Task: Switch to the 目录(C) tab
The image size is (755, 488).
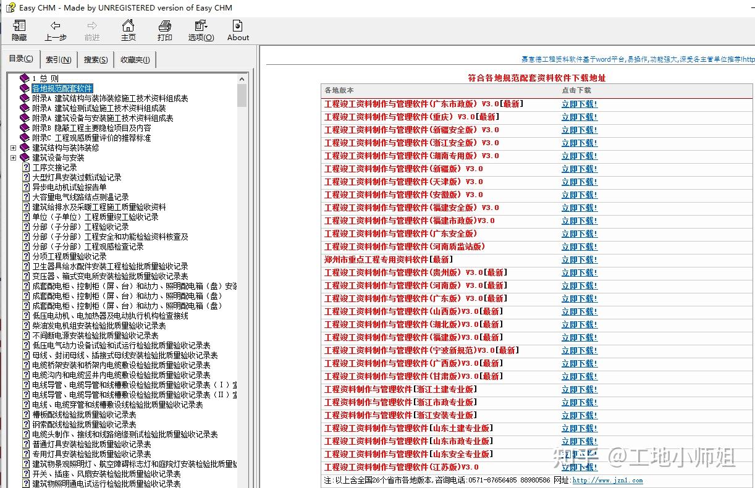Action: (x=21, y=59)
